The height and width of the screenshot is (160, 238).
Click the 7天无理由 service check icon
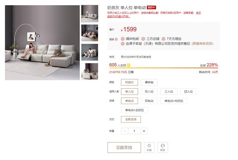coord(163,39)
